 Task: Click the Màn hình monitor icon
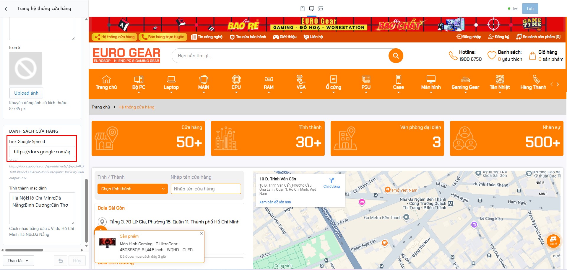431,79
